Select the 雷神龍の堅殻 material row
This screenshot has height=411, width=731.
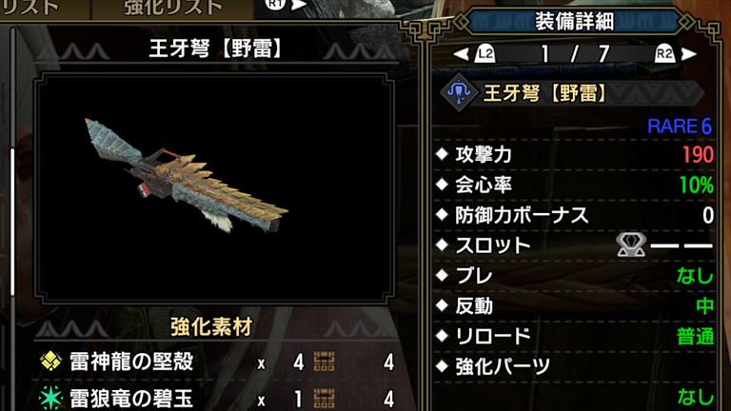point(217,362)
